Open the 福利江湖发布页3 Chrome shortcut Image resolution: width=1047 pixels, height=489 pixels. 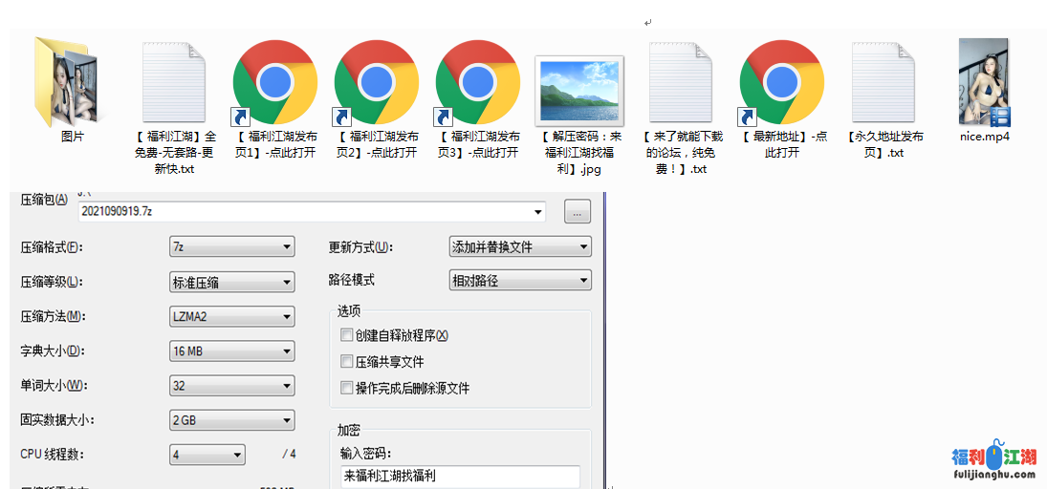(477, 83)
